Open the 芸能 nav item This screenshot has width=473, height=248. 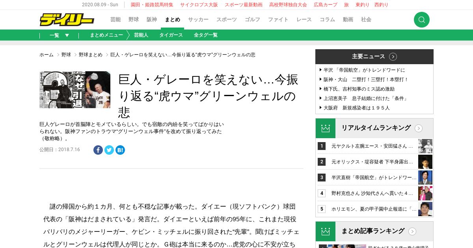pyautogui.click(x=115, y=20)
